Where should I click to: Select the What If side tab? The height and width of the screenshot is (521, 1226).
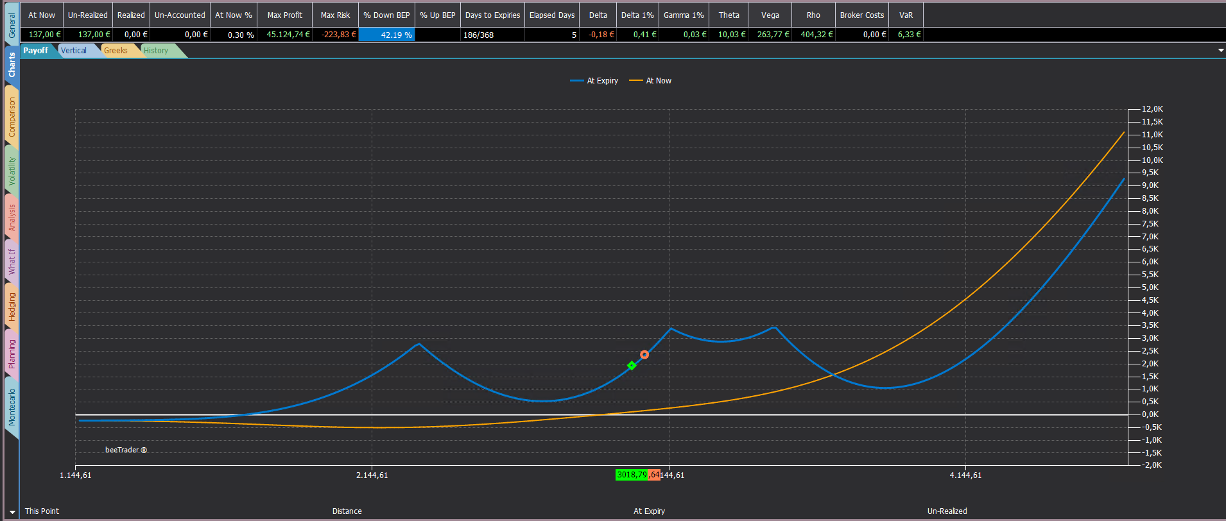(12, 262)
